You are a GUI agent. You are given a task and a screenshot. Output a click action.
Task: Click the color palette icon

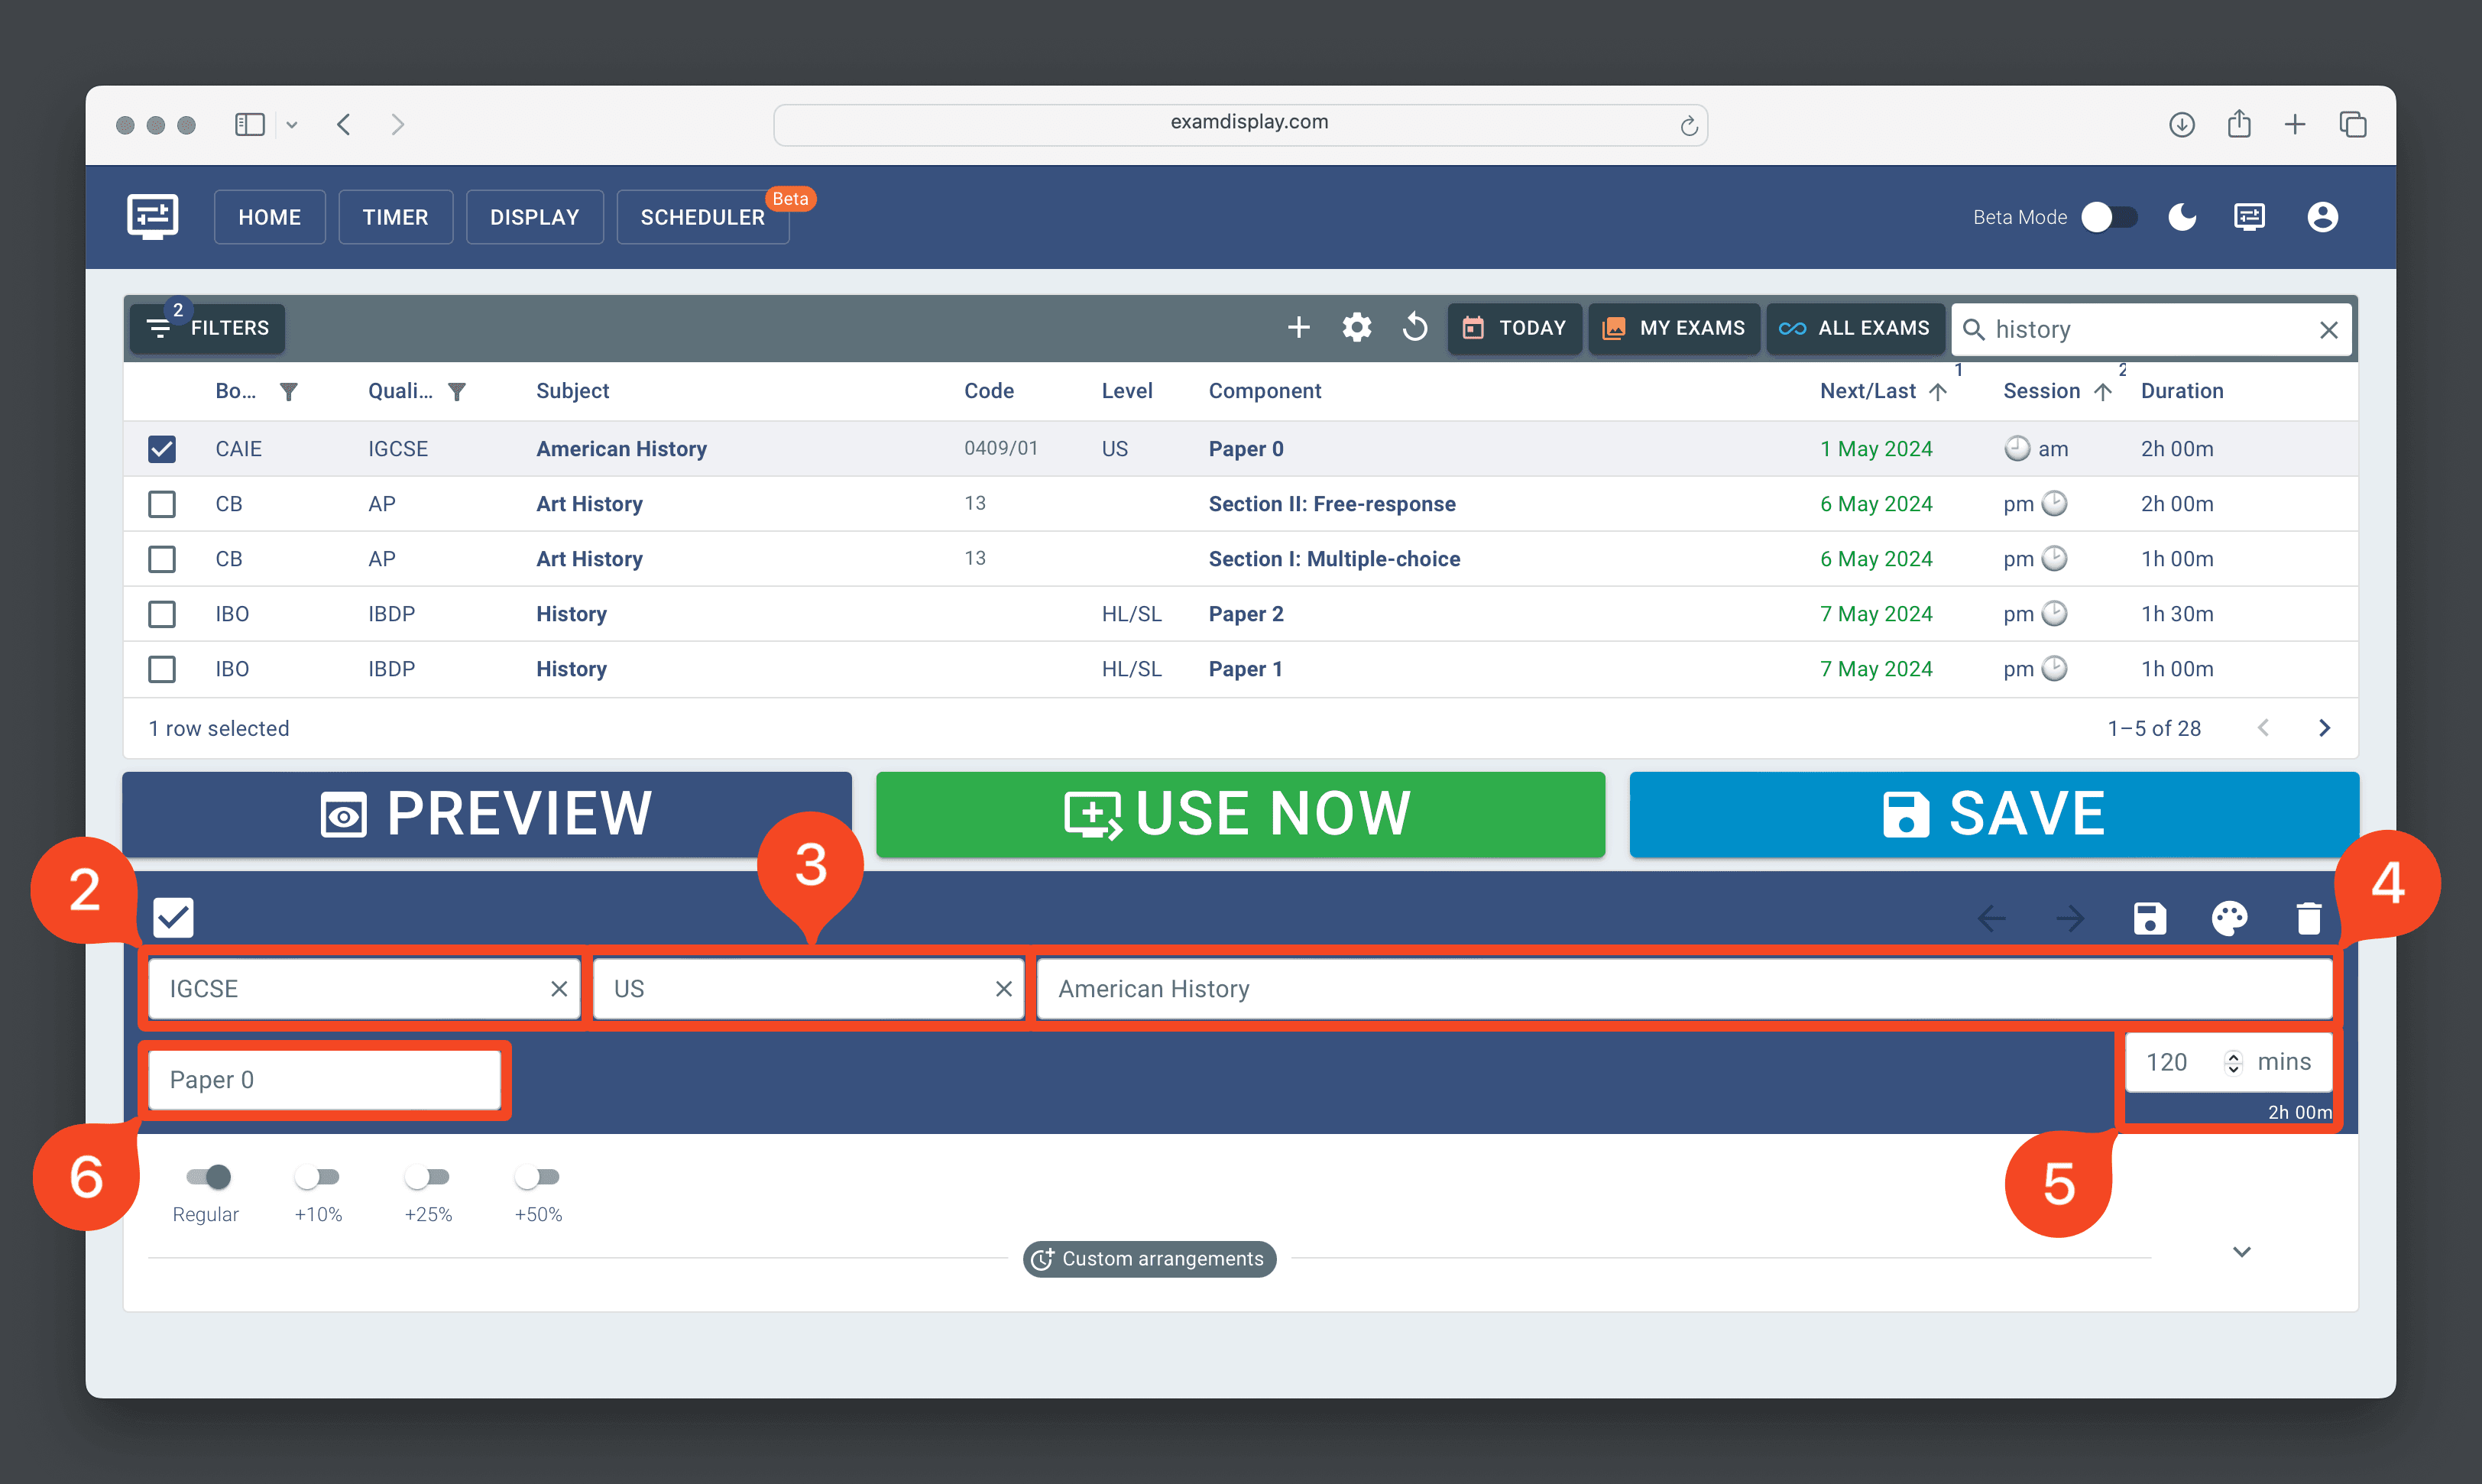pyautogui.click(x=2228, y=915)
